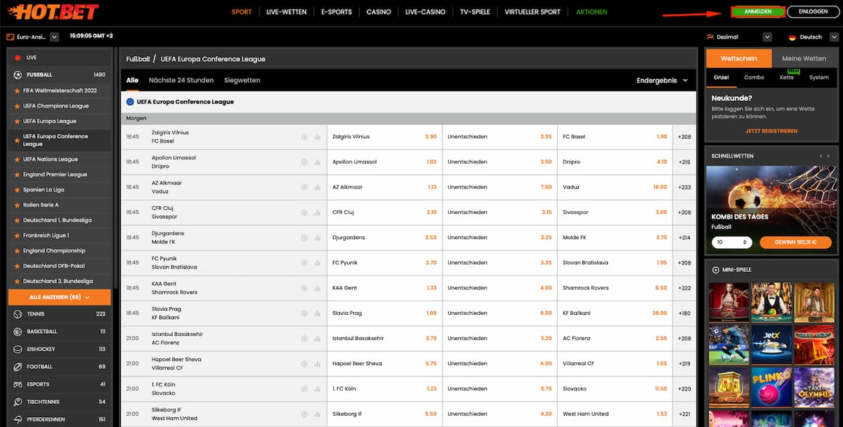Screen dimensions: 843x427
Task: Click the tennis icon beside TENNIS
Action: coord(18,314)
